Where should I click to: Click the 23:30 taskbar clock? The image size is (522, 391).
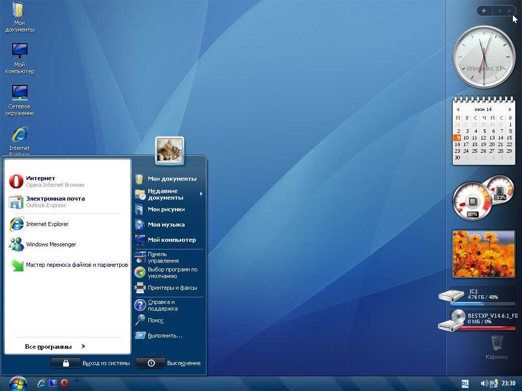(508, 383)
